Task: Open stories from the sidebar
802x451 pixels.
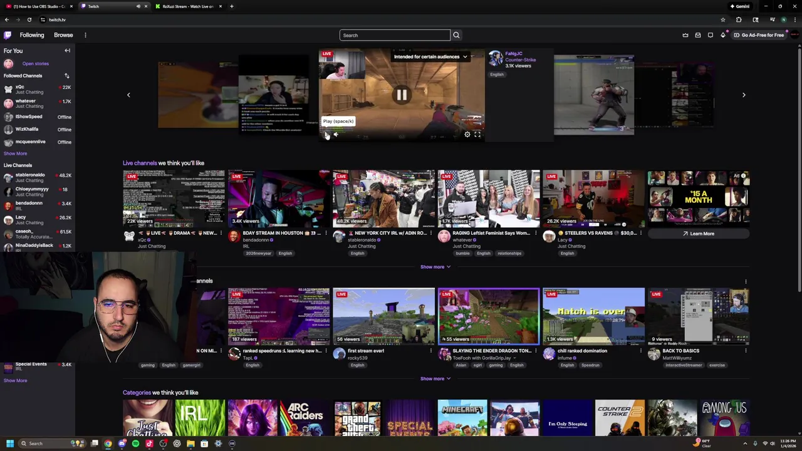Action: click(36, 63)
